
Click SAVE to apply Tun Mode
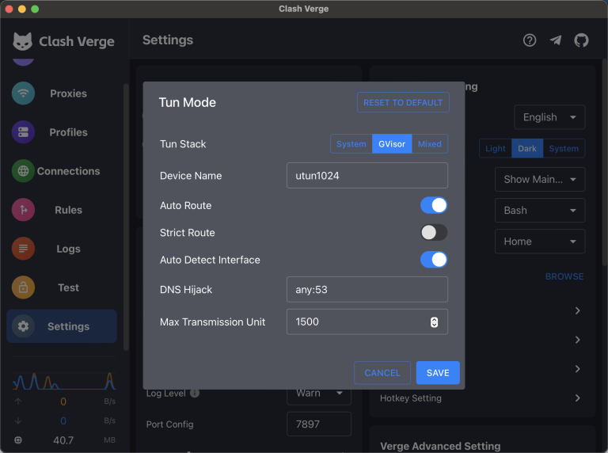tap(438, 373)
